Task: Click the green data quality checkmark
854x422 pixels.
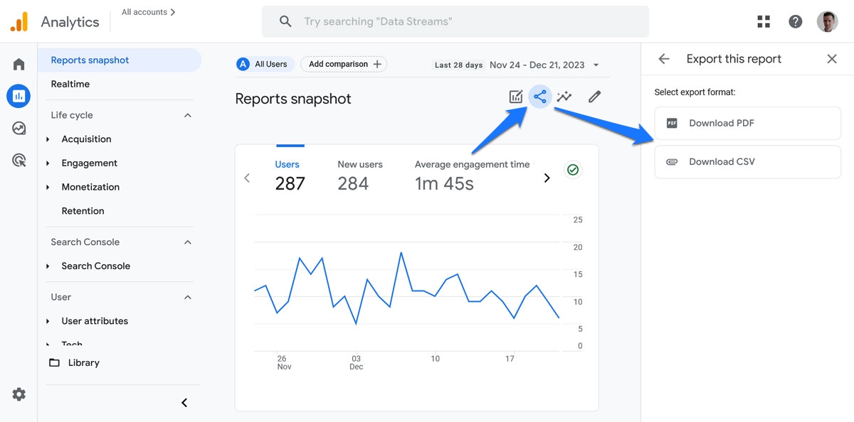Action: [572, 170]
